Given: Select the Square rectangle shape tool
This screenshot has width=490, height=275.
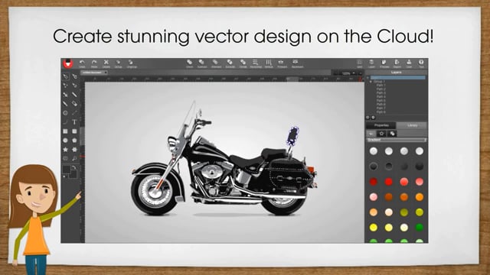Looking at the screenshot, I should tap(65, 131).
